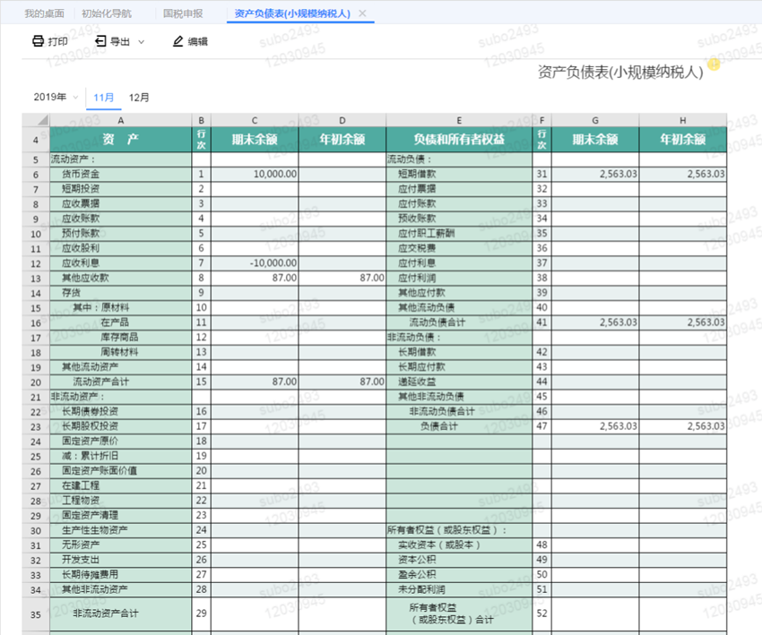The height and width of the screenshot is (635, 762).
Task: Click the 固定资产原价 cell
Action: click(x=120, y=442)
